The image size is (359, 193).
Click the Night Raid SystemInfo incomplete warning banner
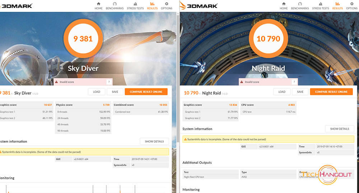point(268,139)
